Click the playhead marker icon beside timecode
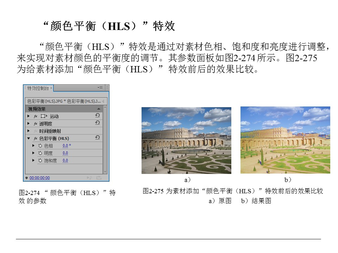The image size is (338, 253). [x=26, y=178]
